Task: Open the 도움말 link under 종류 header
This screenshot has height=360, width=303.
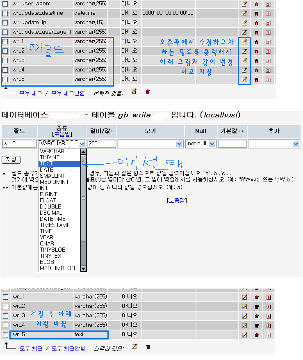Action: pyautogui.click(x=62, y=134)
